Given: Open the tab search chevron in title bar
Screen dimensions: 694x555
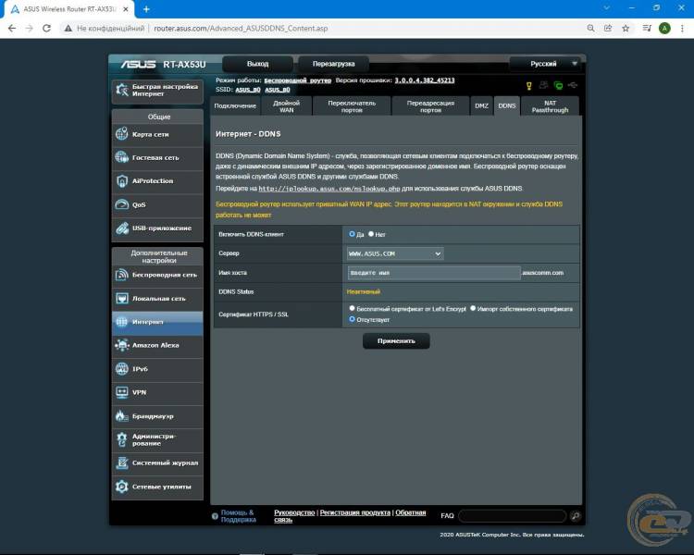Looking at the screenshot, I should click(607, 8).
